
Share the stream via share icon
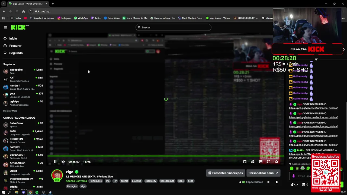coord(268,182)
